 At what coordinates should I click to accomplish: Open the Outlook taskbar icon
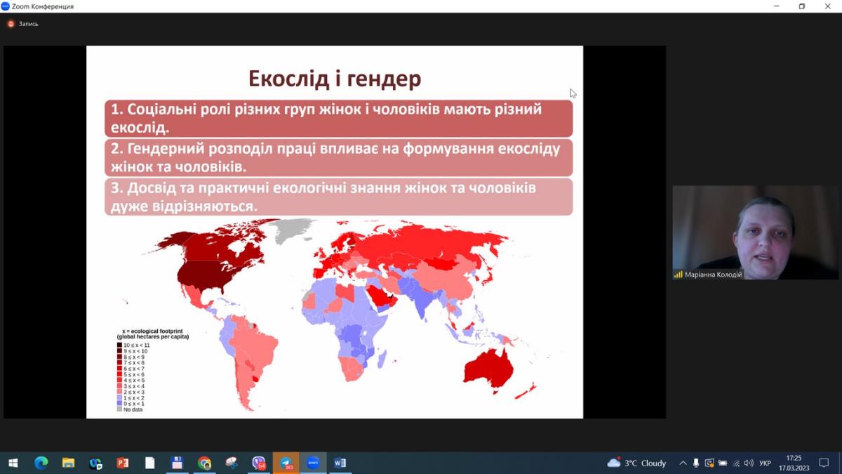tap(95, 463)
